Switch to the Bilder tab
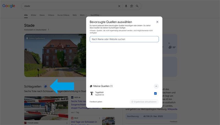The image size is (220, 125). click(34, 15)
